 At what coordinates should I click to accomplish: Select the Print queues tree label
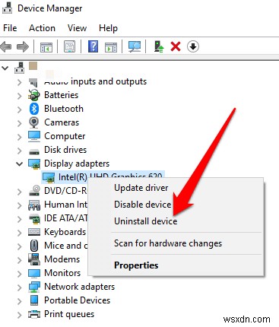pos(69,314)
